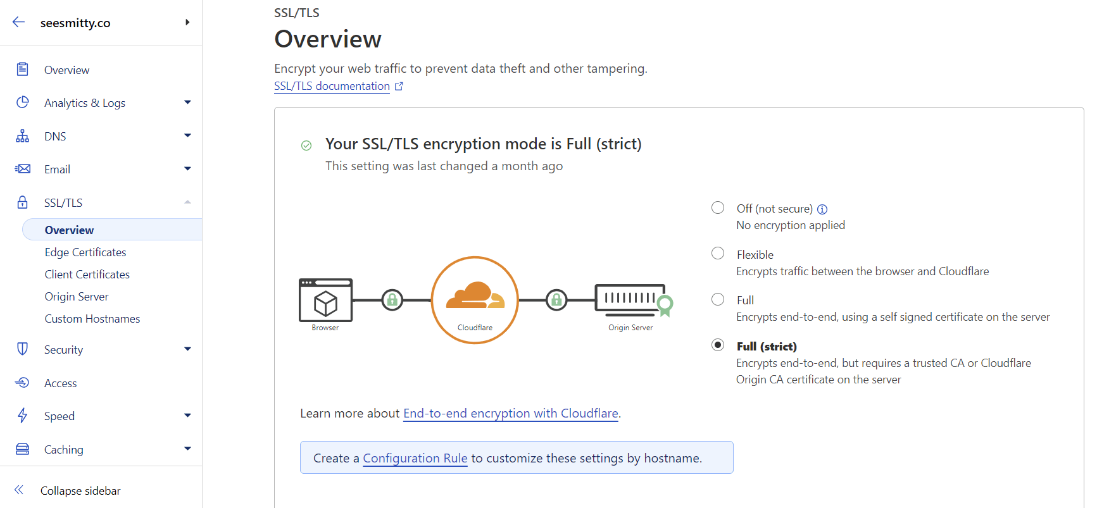Click the Analytics & Logs pie chart icon
This screenshot has width=1097, height=508.
pyautogui.click(x=22, y=102)
